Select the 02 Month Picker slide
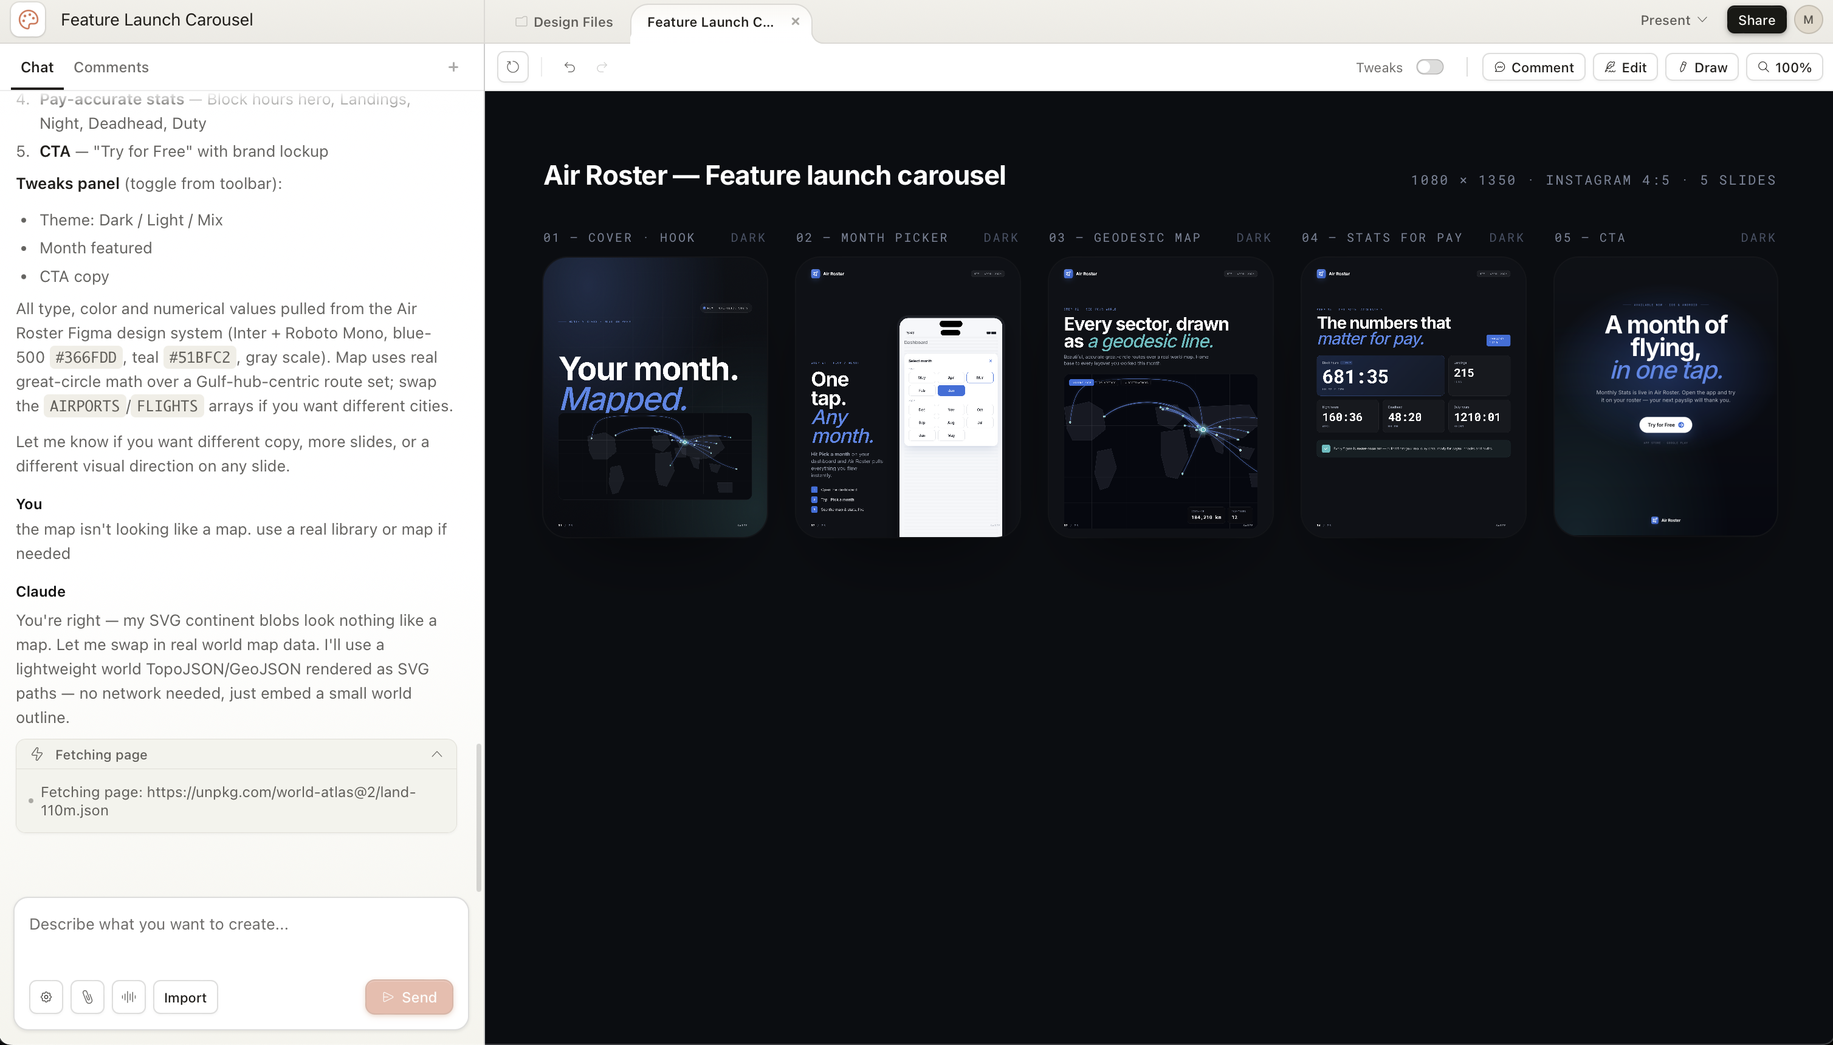The width and height of the screenshot is (1833, 1045). tap(907, 397)
